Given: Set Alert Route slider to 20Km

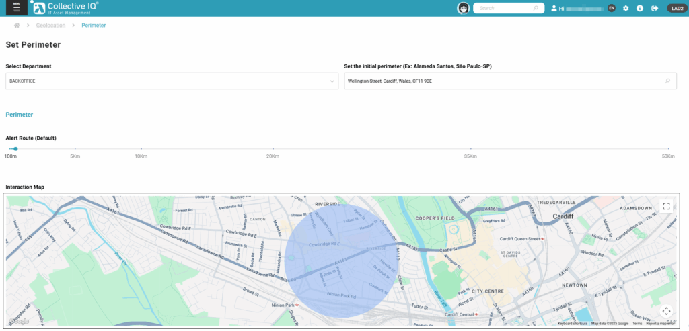Looking at the screenshot, I should point(273,149).
